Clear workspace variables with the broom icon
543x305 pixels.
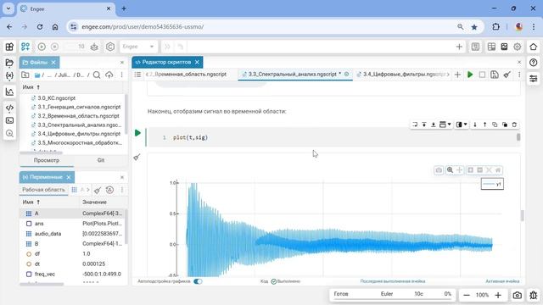(98, 190)
